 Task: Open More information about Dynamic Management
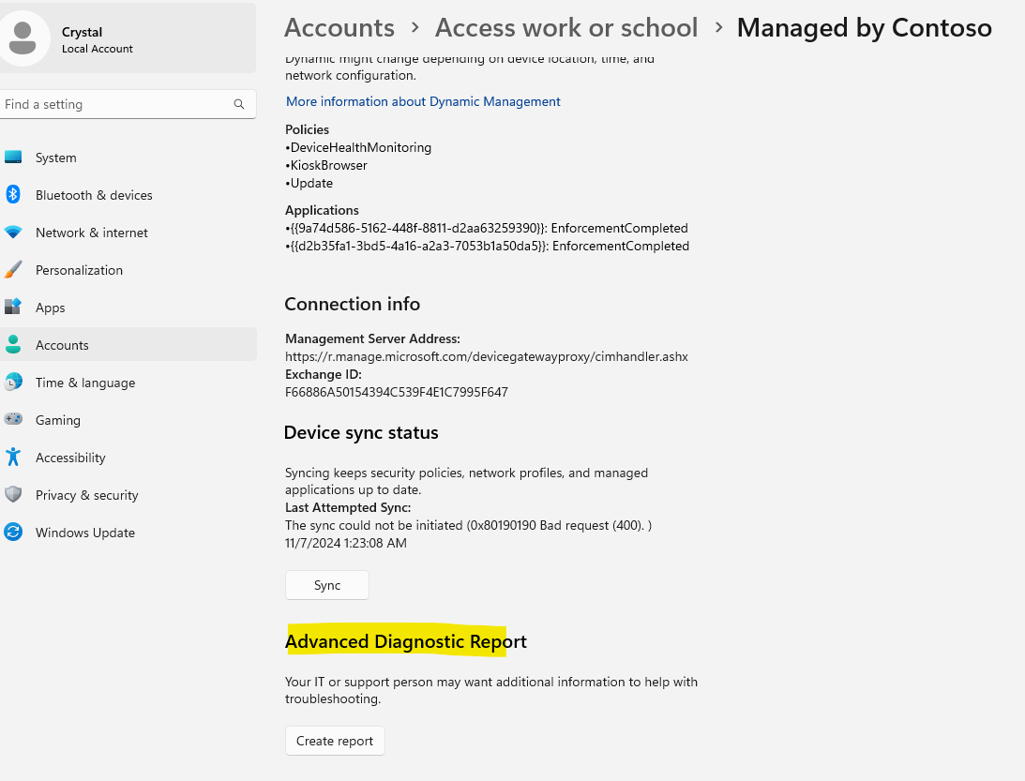point(423,101)
